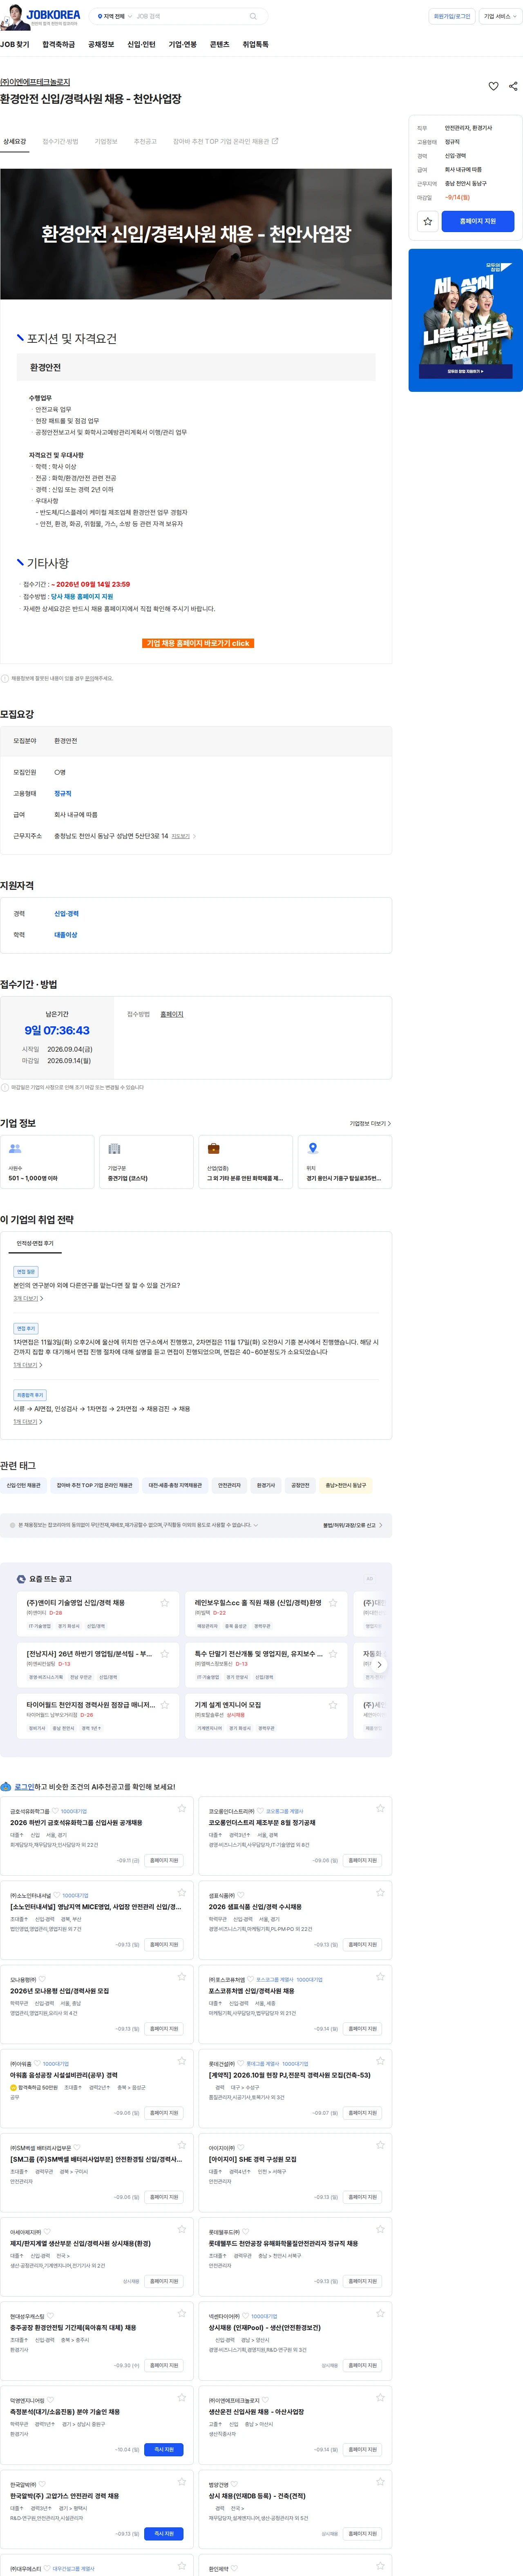Switch to the 기업정보 tab
This screenshot has width=523, height=2576.
(106, 141)
